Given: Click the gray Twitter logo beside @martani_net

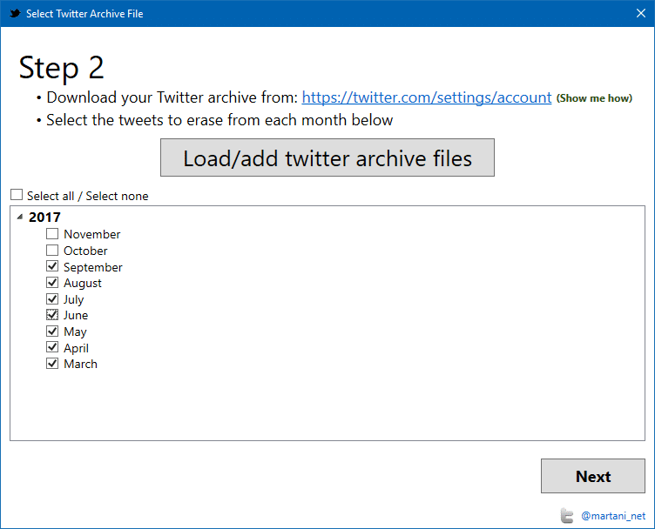Looking at the screenshot, I should coord(567,516).
